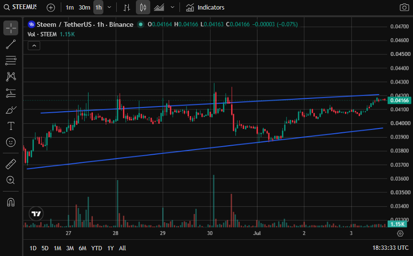Select the trend line drawing tool

click(11, 44)
